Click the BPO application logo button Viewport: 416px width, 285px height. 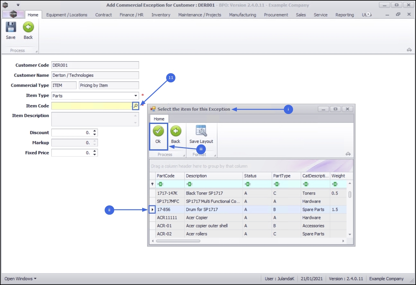click(13, 15)
